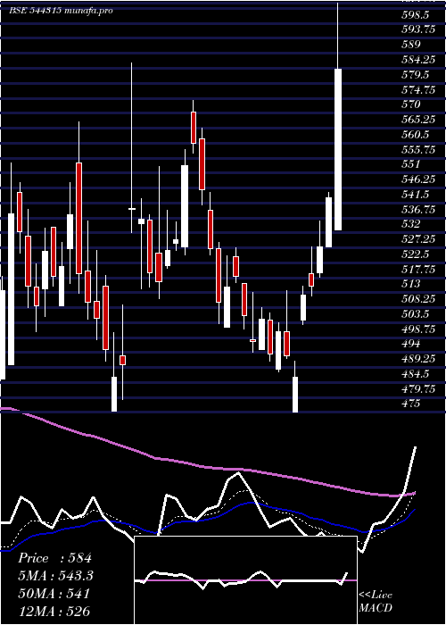Click the 560.5 price axis label

416,134
